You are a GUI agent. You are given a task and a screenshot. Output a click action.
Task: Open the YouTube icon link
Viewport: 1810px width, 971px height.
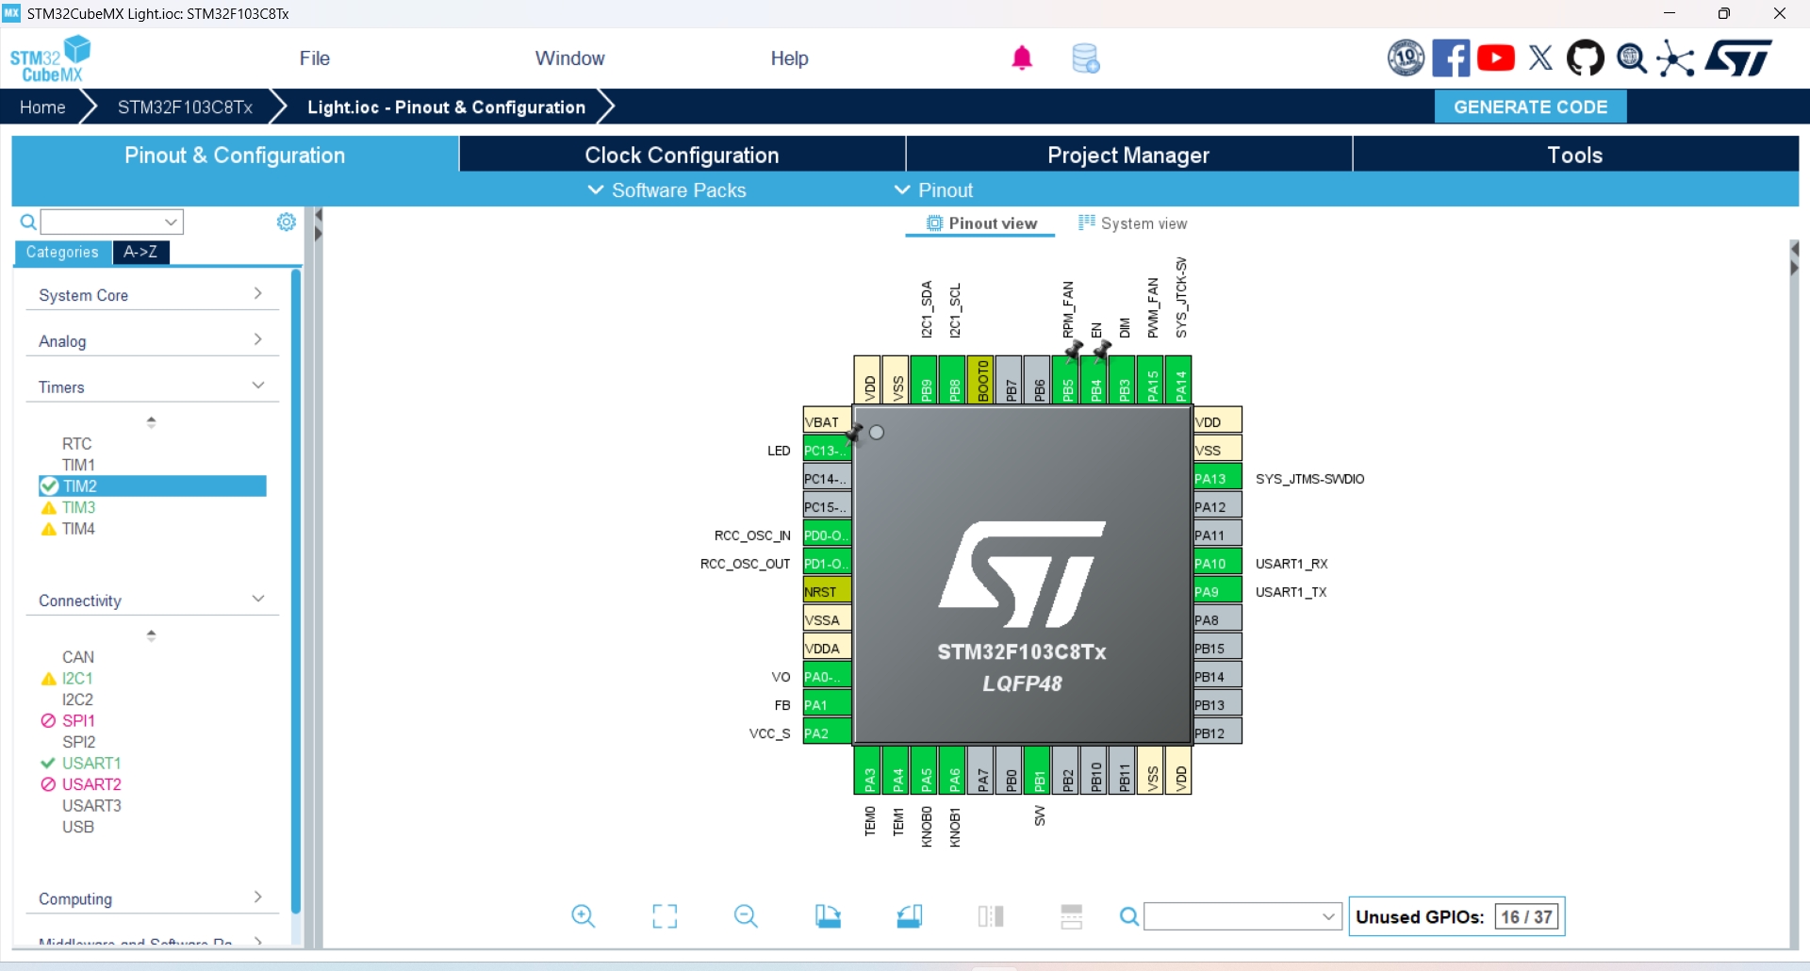coord(1496,58)
